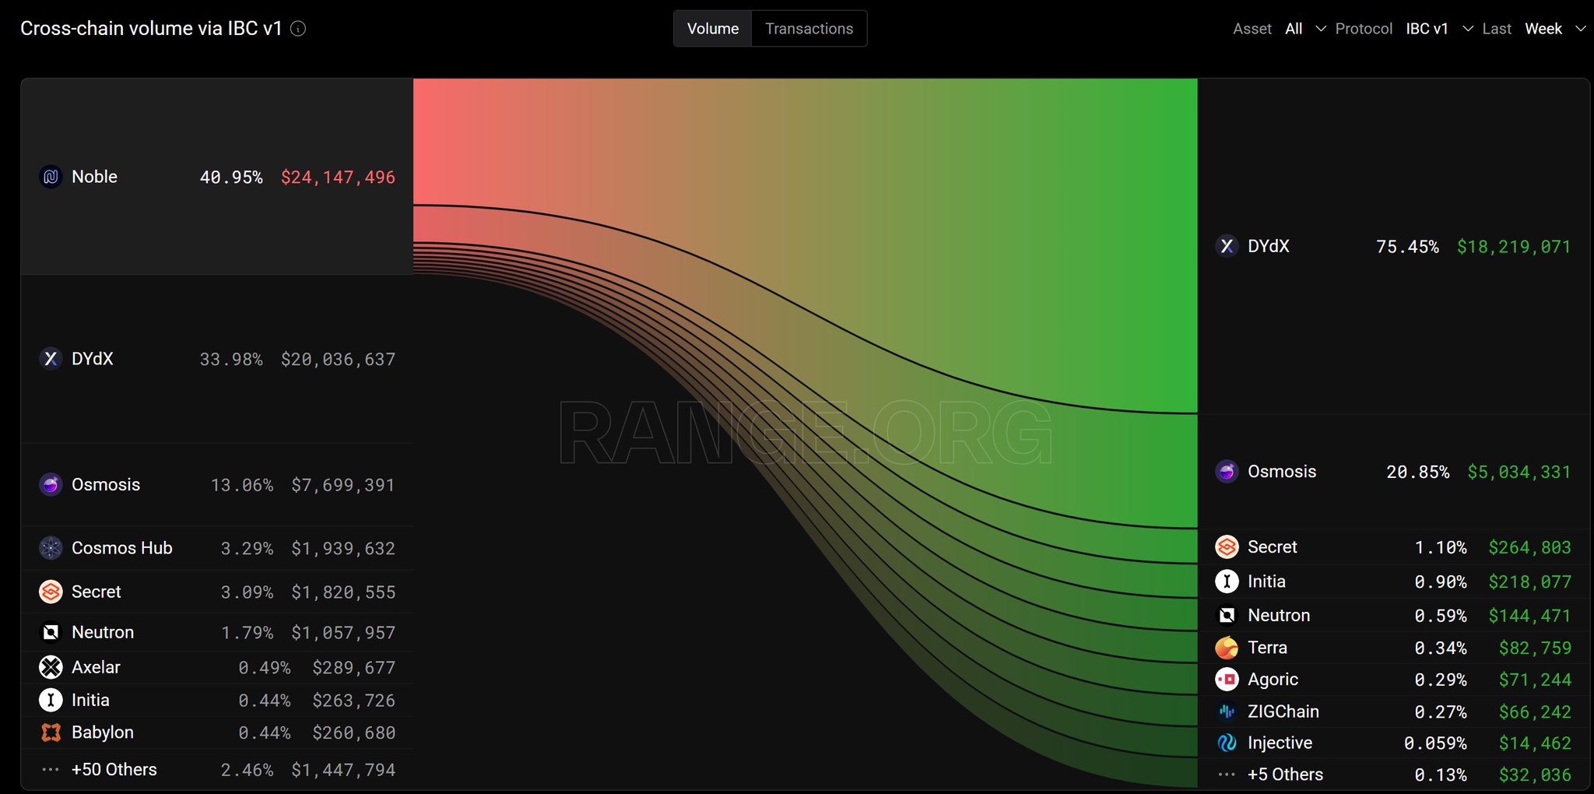Image resolution: width=1594 pixels, height=794 pixels.
Task: Click the Cosmos Hub chain icon
Action: click(51, 548)
